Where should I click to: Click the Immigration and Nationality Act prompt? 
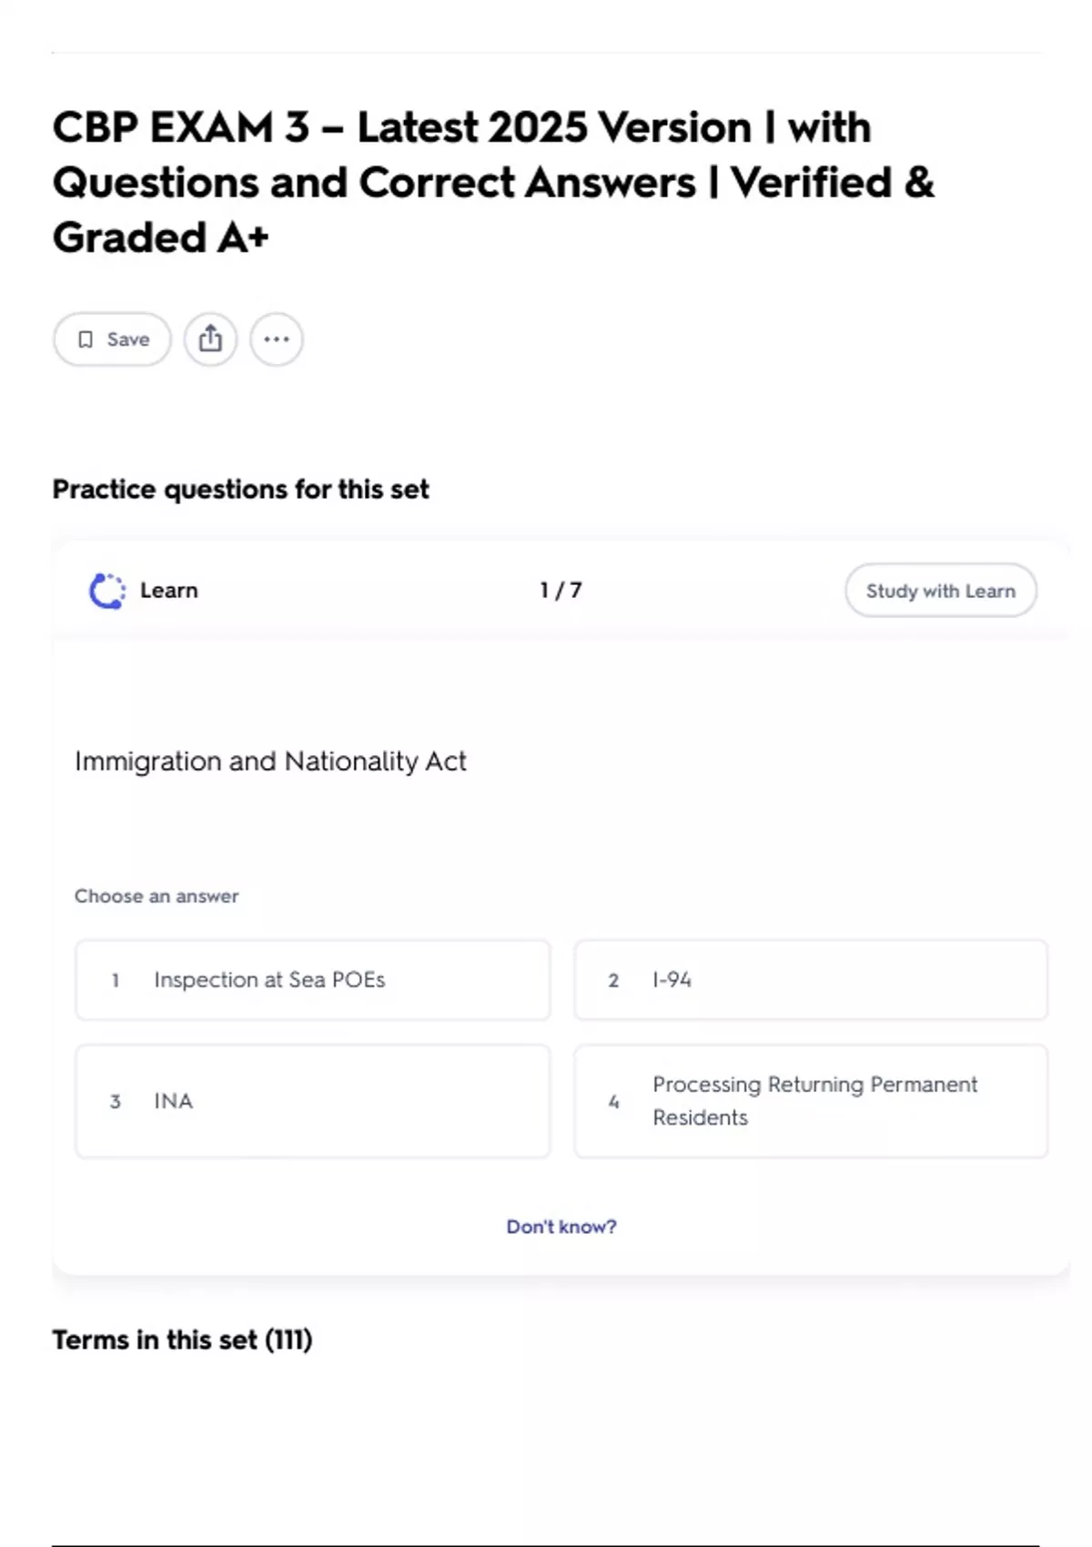point(270,761)
